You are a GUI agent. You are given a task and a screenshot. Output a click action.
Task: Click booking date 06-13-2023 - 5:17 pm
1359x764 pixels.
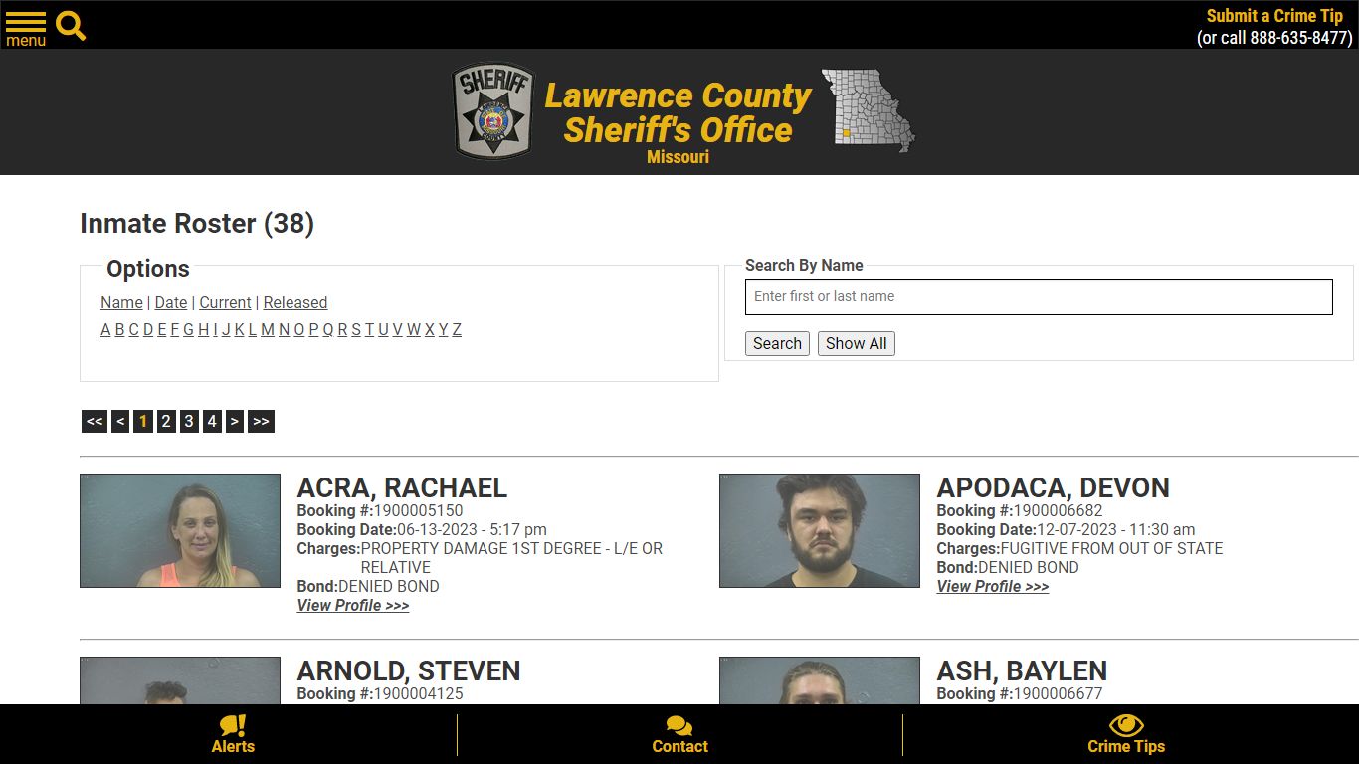[472, 529]
